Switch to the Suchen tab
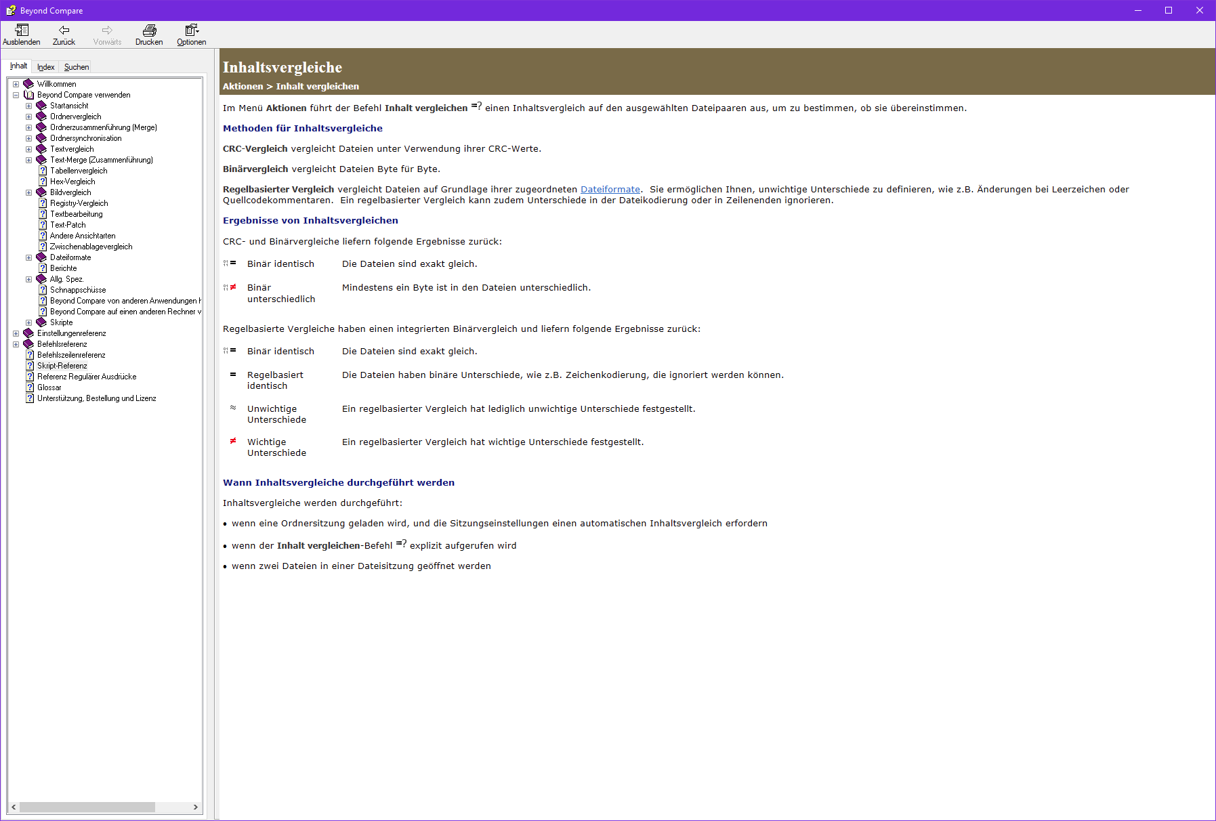Image resolution: width=1216 pixels, height=821 pixels. tap(77, 67)
